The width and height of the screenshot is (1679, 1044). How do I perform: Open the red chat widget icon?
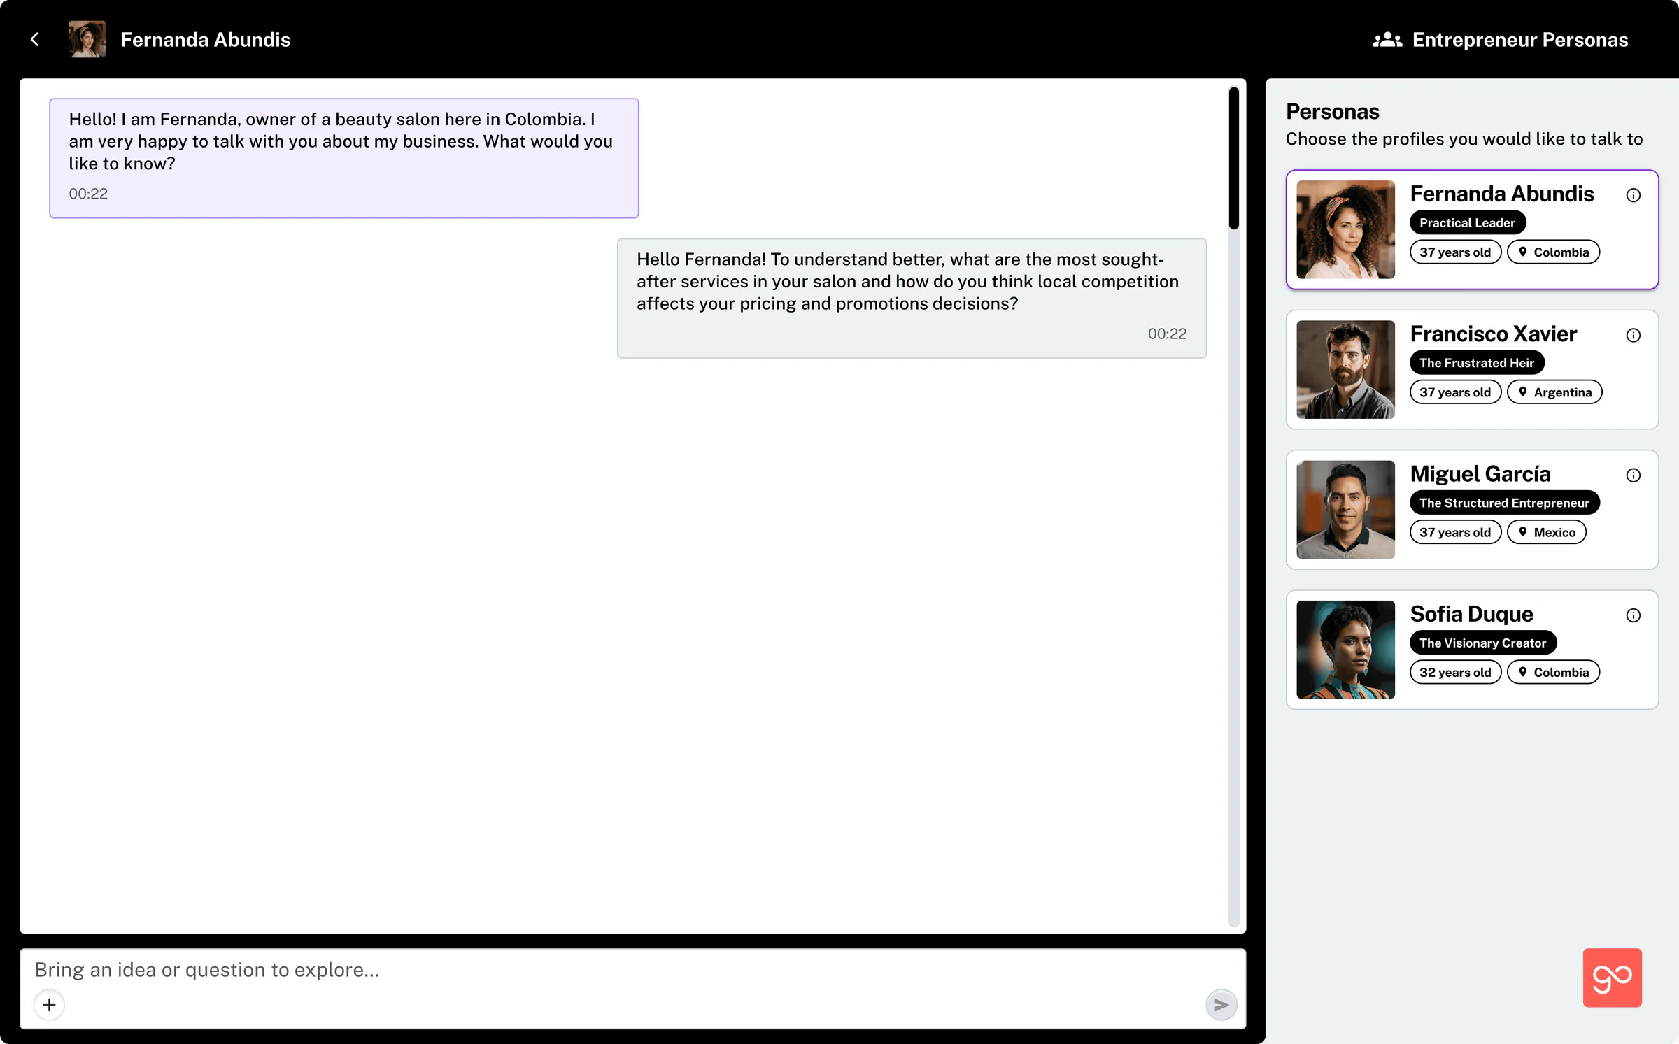pyautogui.click(x=1612, y=978)
